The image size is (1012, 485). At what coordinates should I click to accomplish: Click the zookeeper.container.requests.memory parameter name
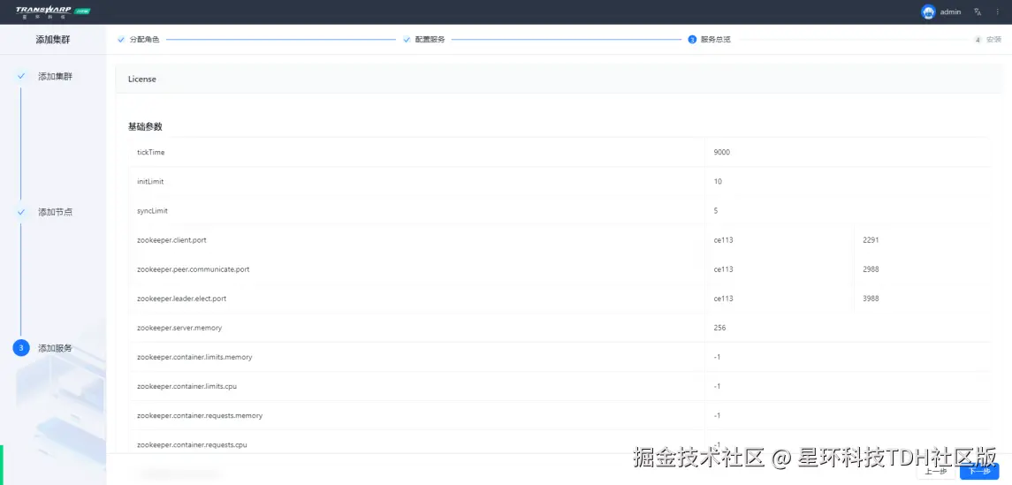[200, 415]
